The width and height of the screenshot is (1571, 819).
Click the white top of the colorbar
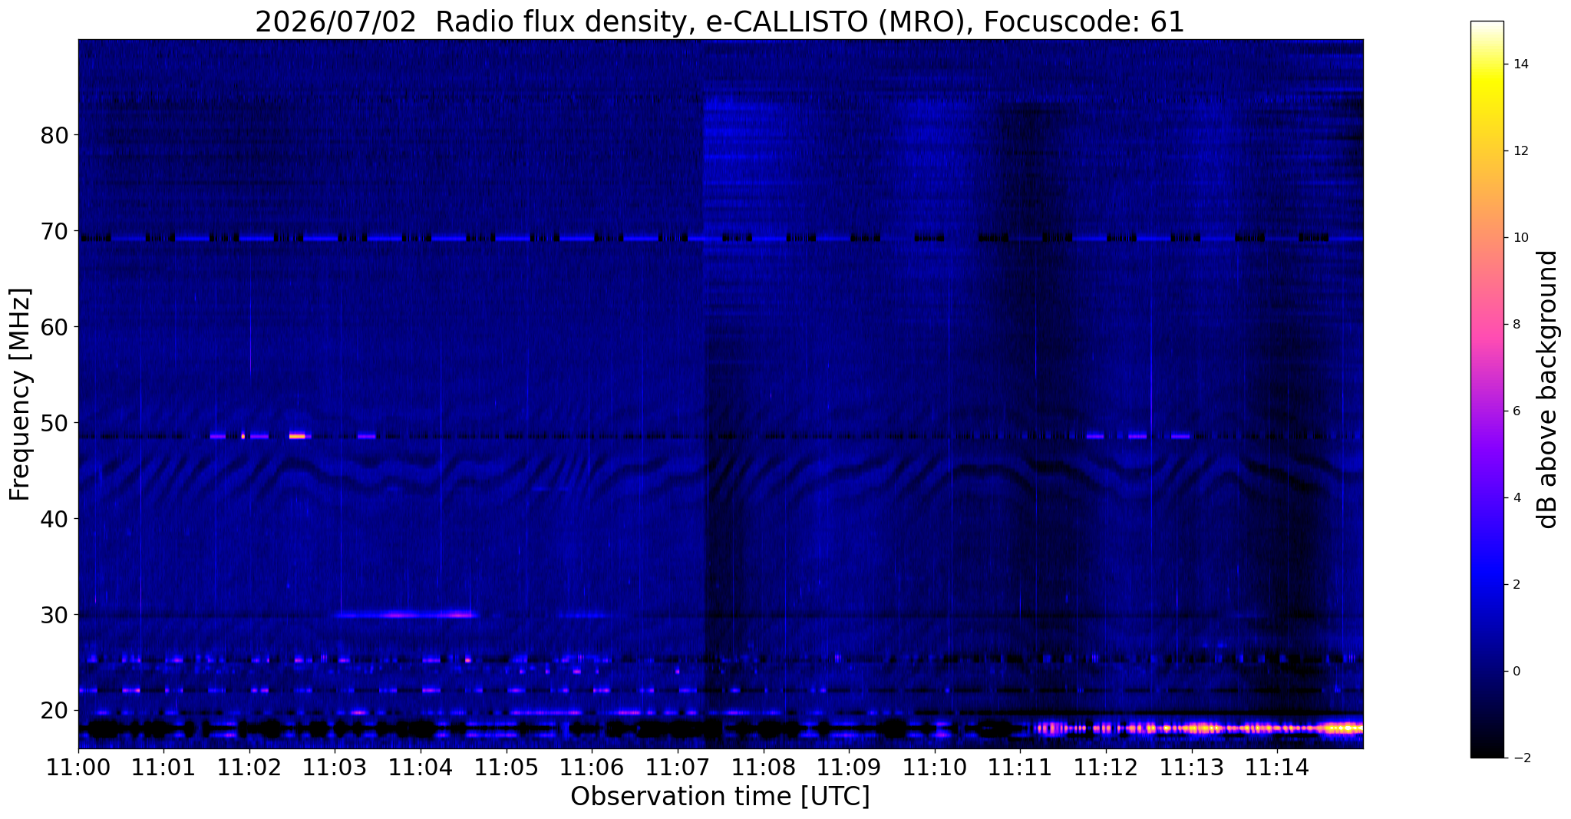tap(1487, 26)
